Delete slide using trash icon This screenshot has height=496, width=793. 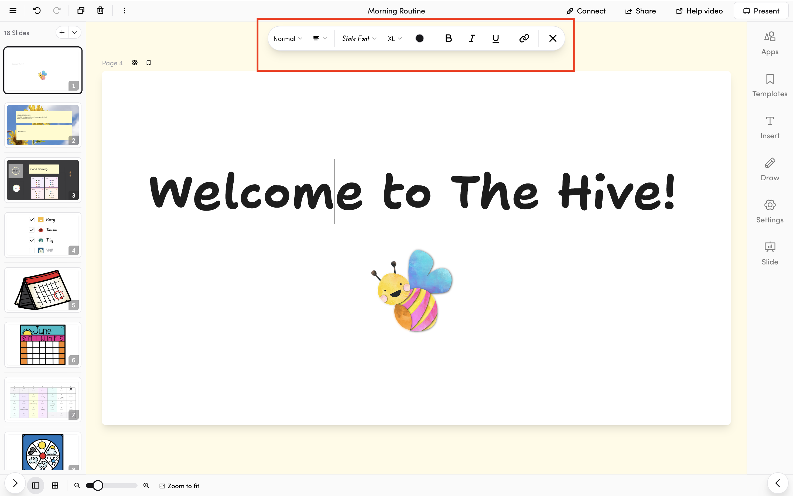click(100, 11)
